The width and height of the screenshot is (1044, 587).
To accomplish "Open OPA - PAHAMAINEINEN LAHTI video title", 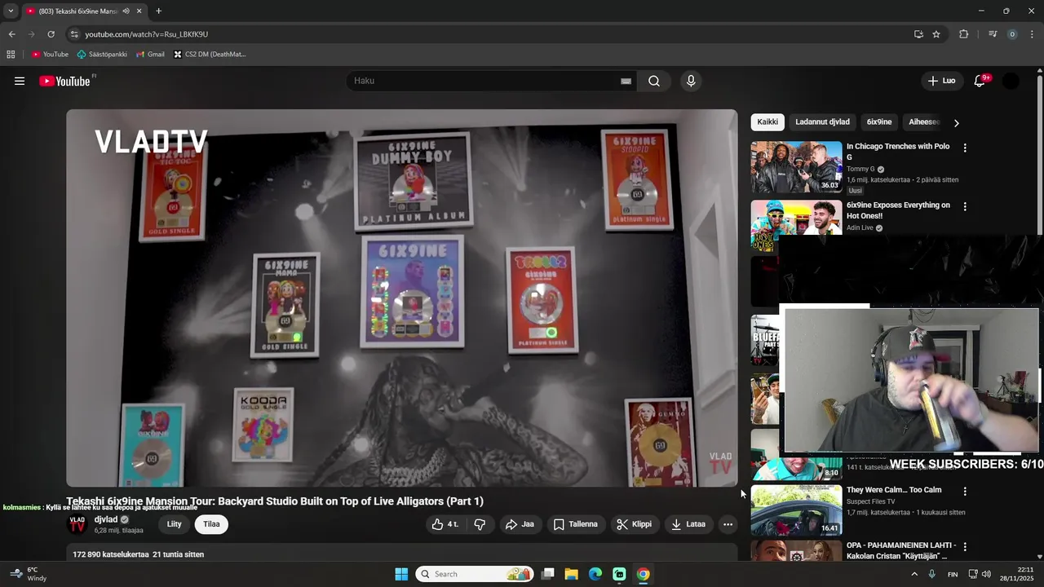I will 901,550.
